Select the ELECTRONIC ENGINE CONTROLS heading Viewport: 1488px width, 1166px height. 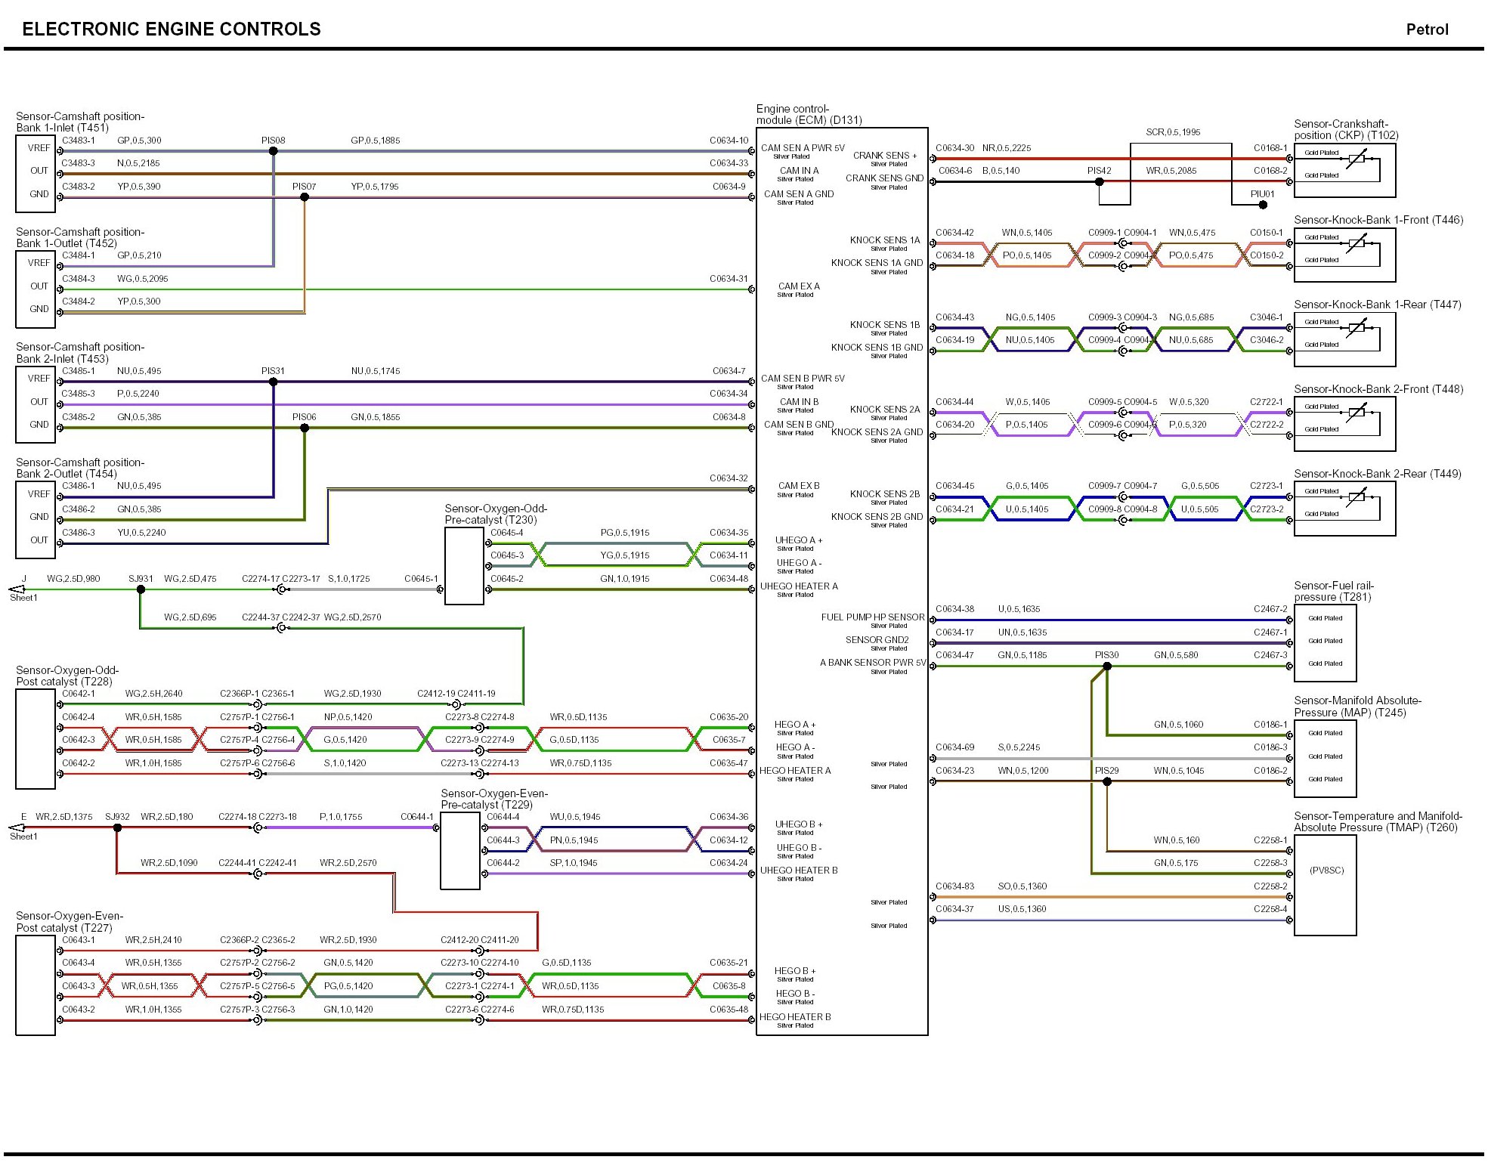click(172, 29)
